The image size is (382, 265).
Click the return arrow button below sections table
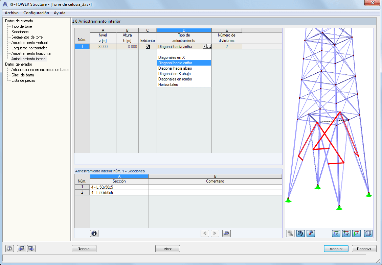pos(226,233)
